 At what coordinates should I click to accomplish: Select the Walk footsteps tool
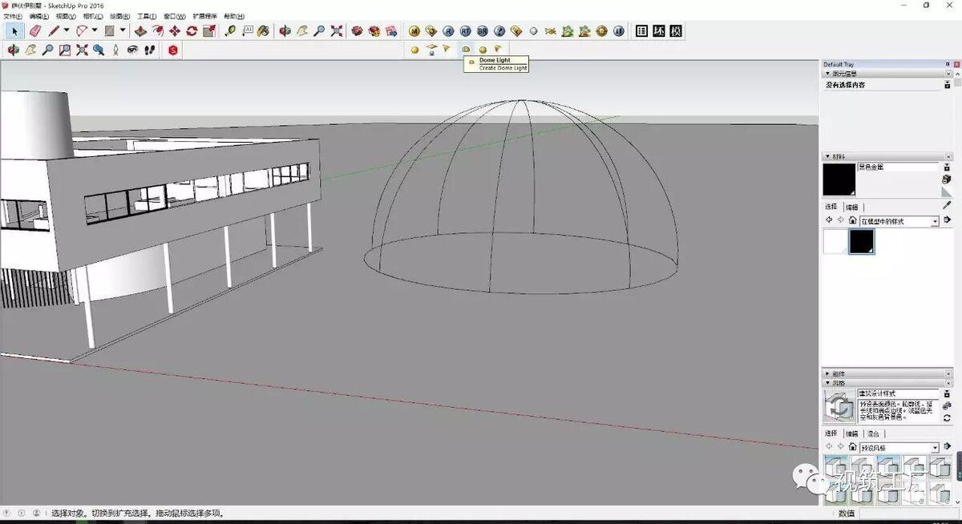click(149, 50)
